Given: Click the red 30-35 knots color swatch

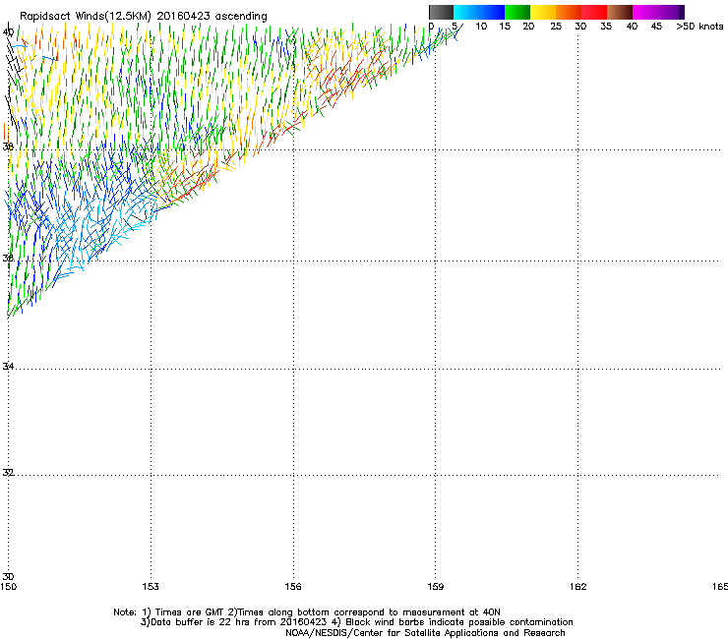Looking at the screenshot, I should (x=594, y=12).
